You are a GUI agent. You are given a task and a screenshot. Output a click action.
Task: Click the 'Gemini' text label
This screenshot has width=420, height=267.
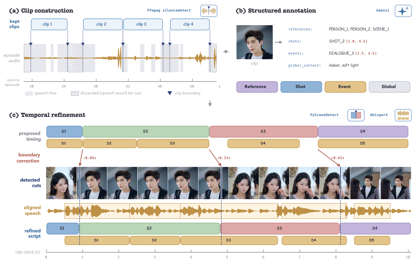[x=383, y=10]
